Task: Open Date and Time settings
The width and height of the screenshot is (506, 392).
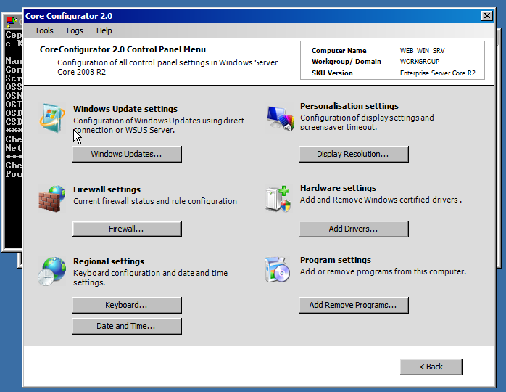Action: click(126, 326)
